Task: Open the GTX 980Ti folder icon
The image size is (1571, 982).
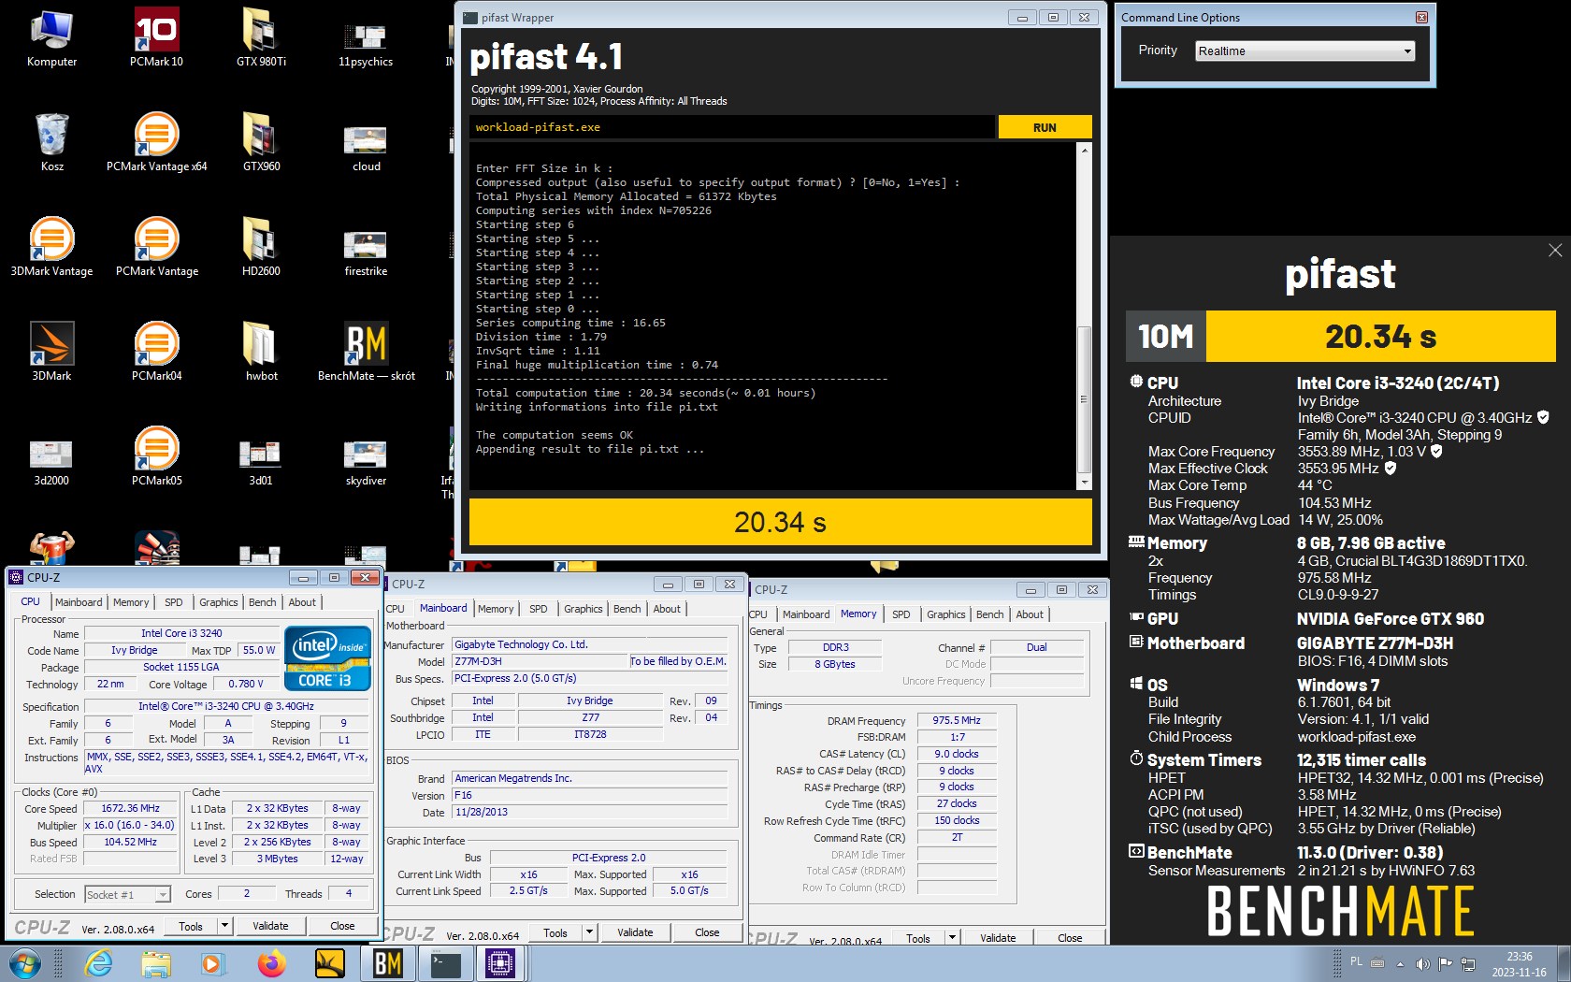Action: click(261, 37)
